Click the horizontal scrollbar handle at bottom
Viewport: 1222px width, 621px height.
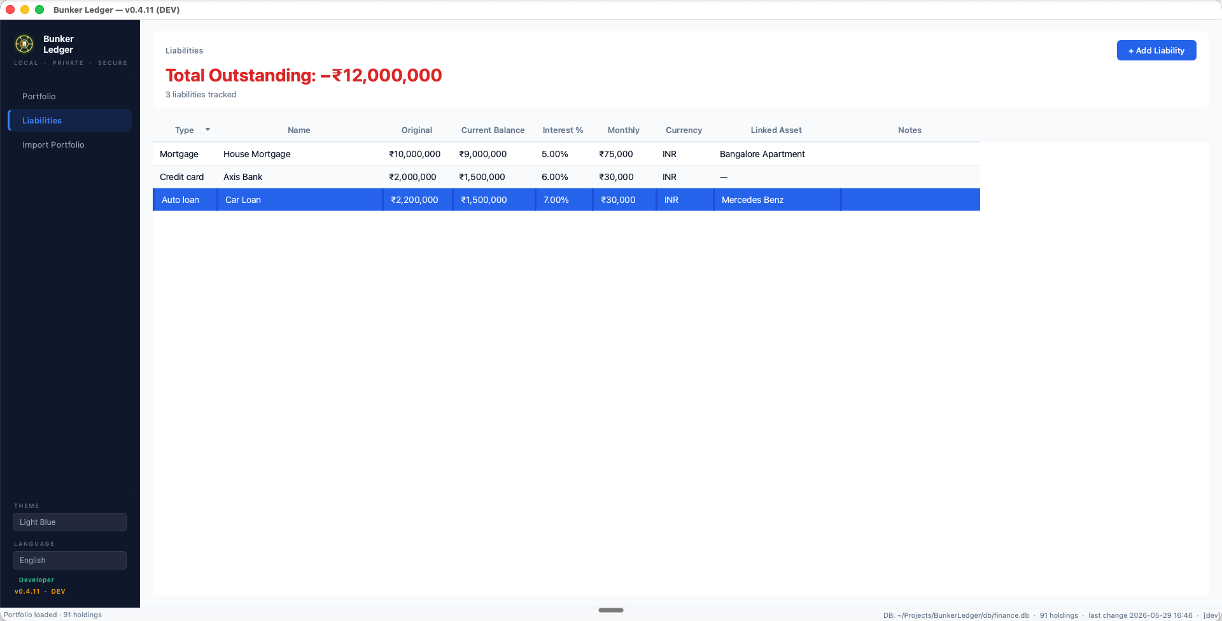coord(611,610)
